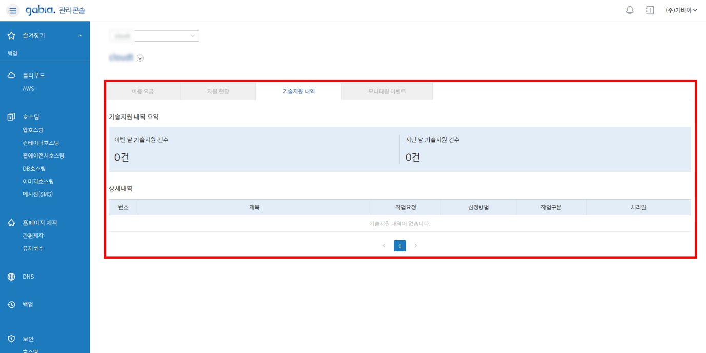Open 유지보수 in the sidebar
Image resolution: width=706 pixels, height=353 pixels.
click(x=33, y=248)
